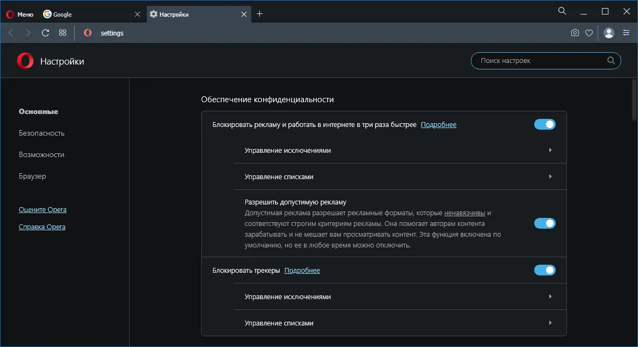This screenshot has width=638, height=347.
Task: Open a new tab with plus button
Action: 260,15
